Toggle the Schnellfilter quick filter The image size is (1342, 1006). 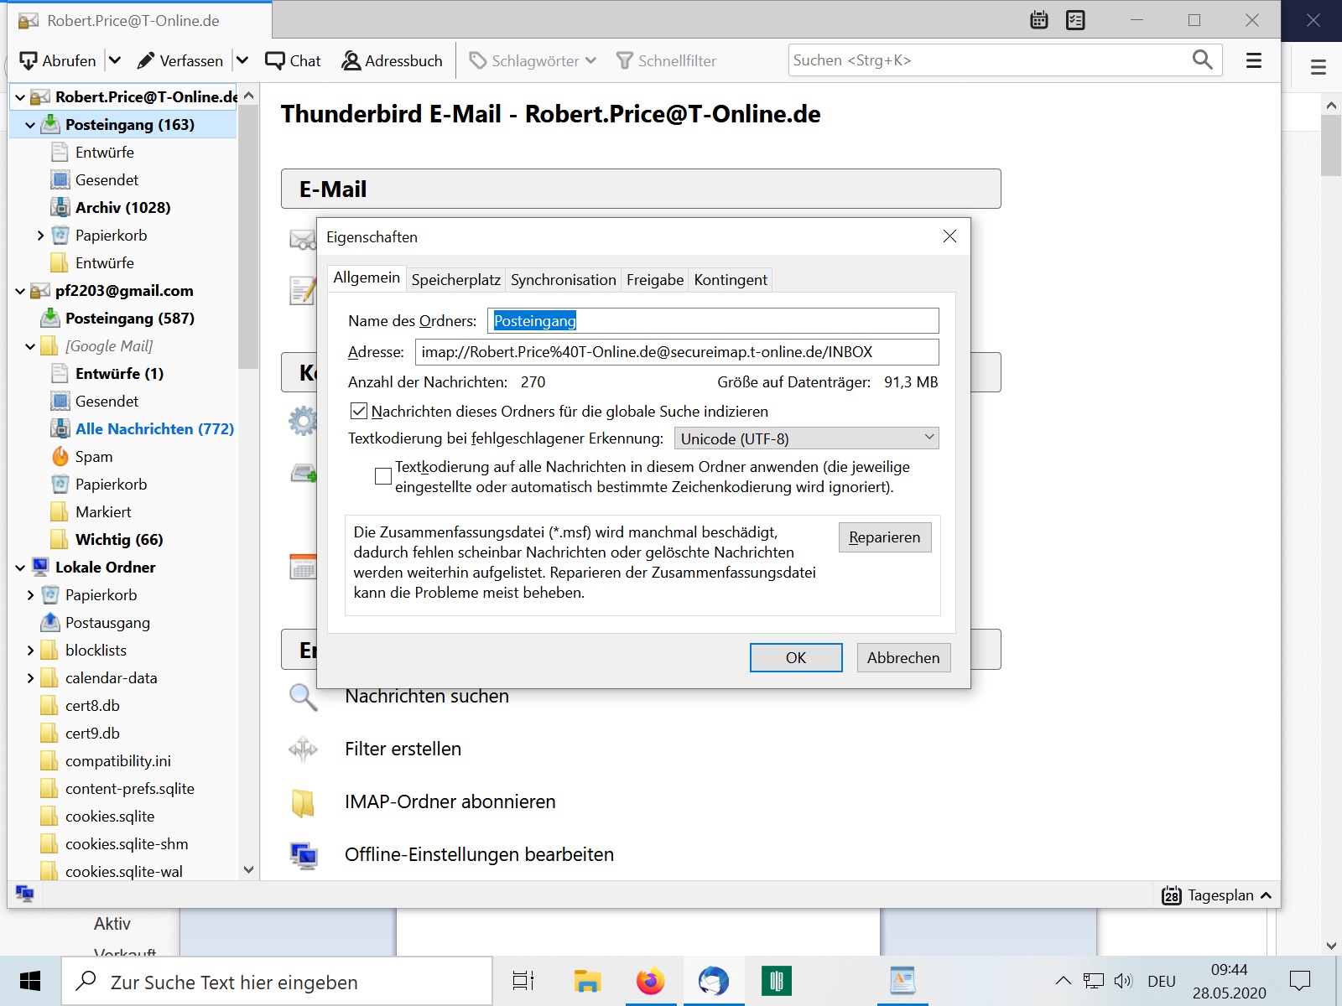click(x=666, y=60)
